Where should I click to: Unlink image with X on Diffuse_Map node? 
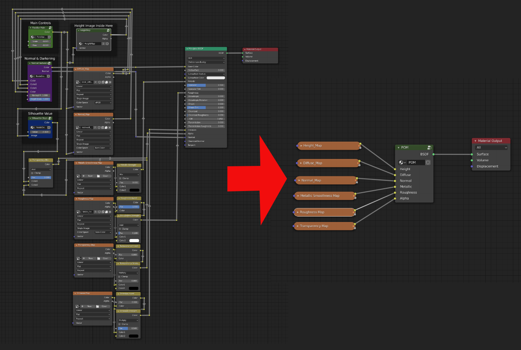110,82
